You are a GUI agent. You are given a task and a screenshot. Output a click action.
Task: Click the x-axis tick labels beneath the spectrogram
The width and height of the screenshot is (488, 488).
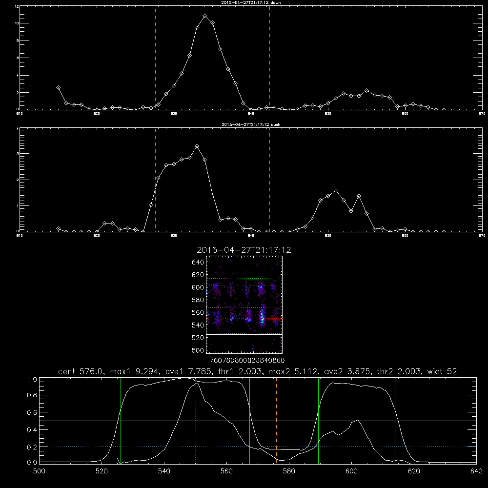tap(247, 360)
